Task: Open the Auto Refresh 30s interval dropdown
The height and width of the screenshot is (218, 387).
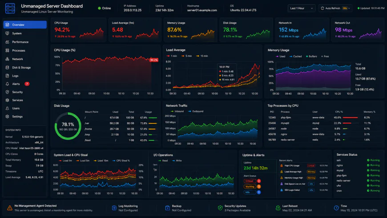Action: pyautogui.click(x=346, y=8)
